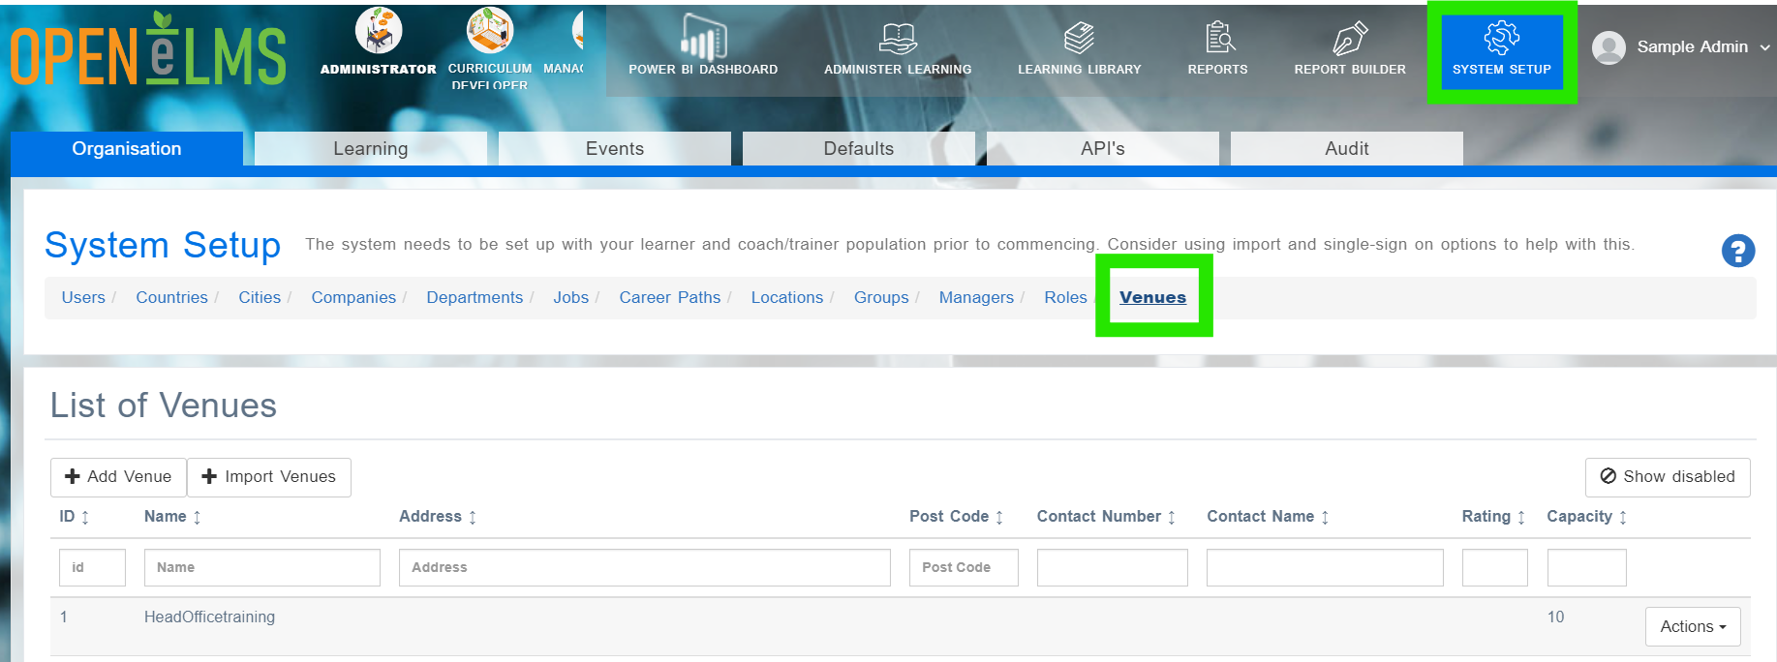The height and width of the screenshot is (662, 1777).
Task: Switch to the Events tab
Action: pos(615,149)
